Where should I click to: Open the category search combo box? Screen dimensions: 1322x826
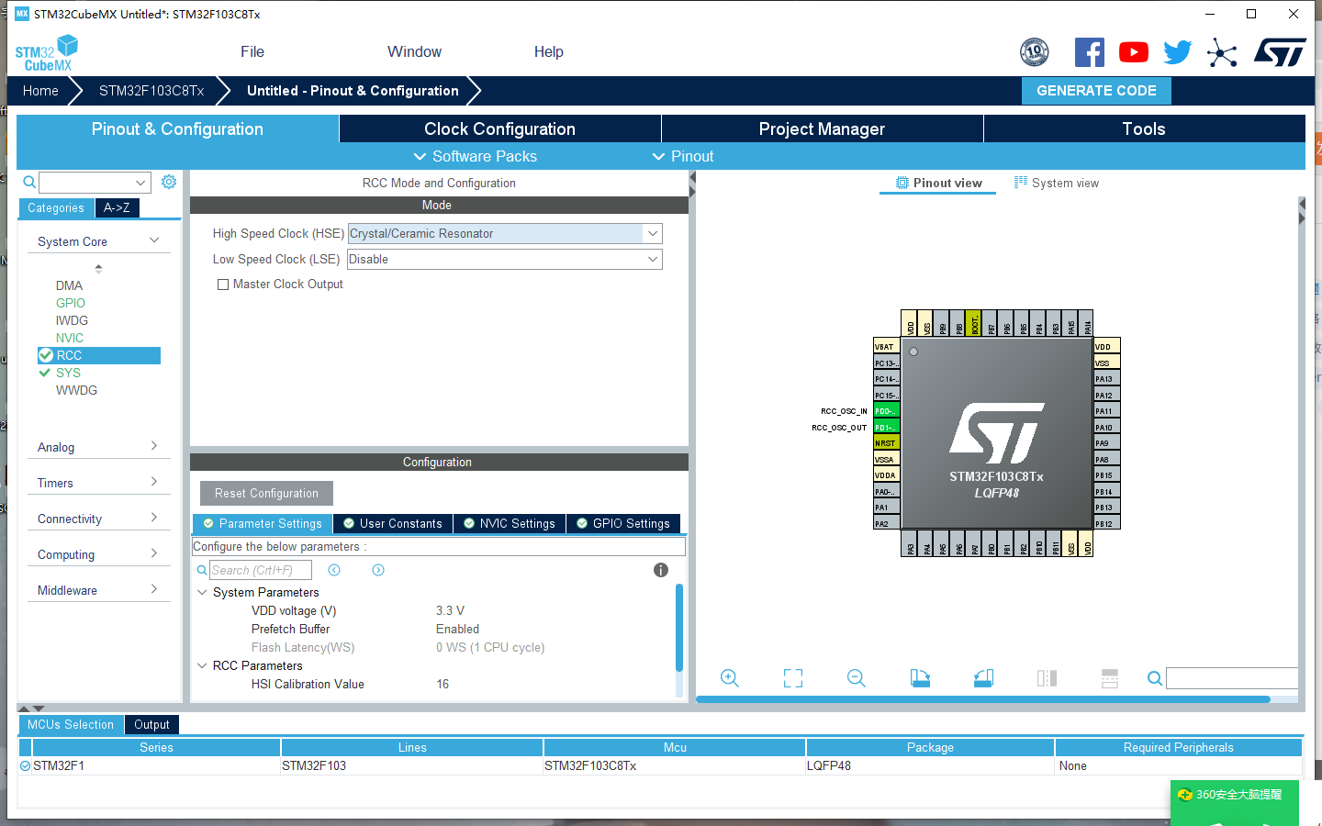coord(95,182)
